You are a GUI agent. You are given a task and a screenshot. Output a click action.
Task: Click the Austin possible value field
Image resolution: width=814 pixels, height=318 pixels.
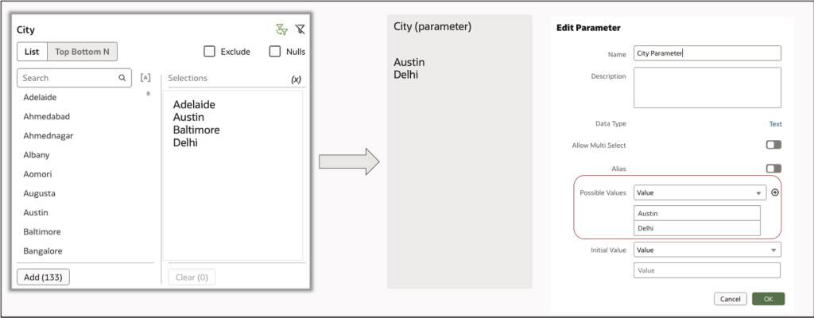(x=697, y=213)
